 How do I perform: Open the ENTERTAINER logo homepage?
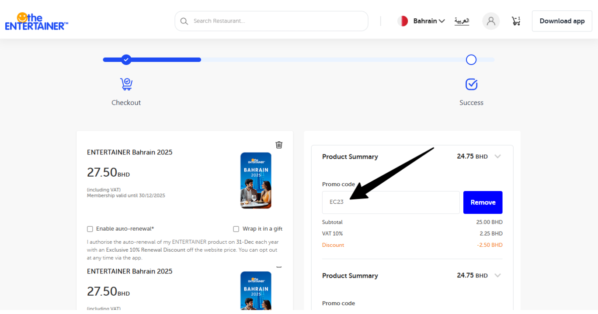pos(37,21)
